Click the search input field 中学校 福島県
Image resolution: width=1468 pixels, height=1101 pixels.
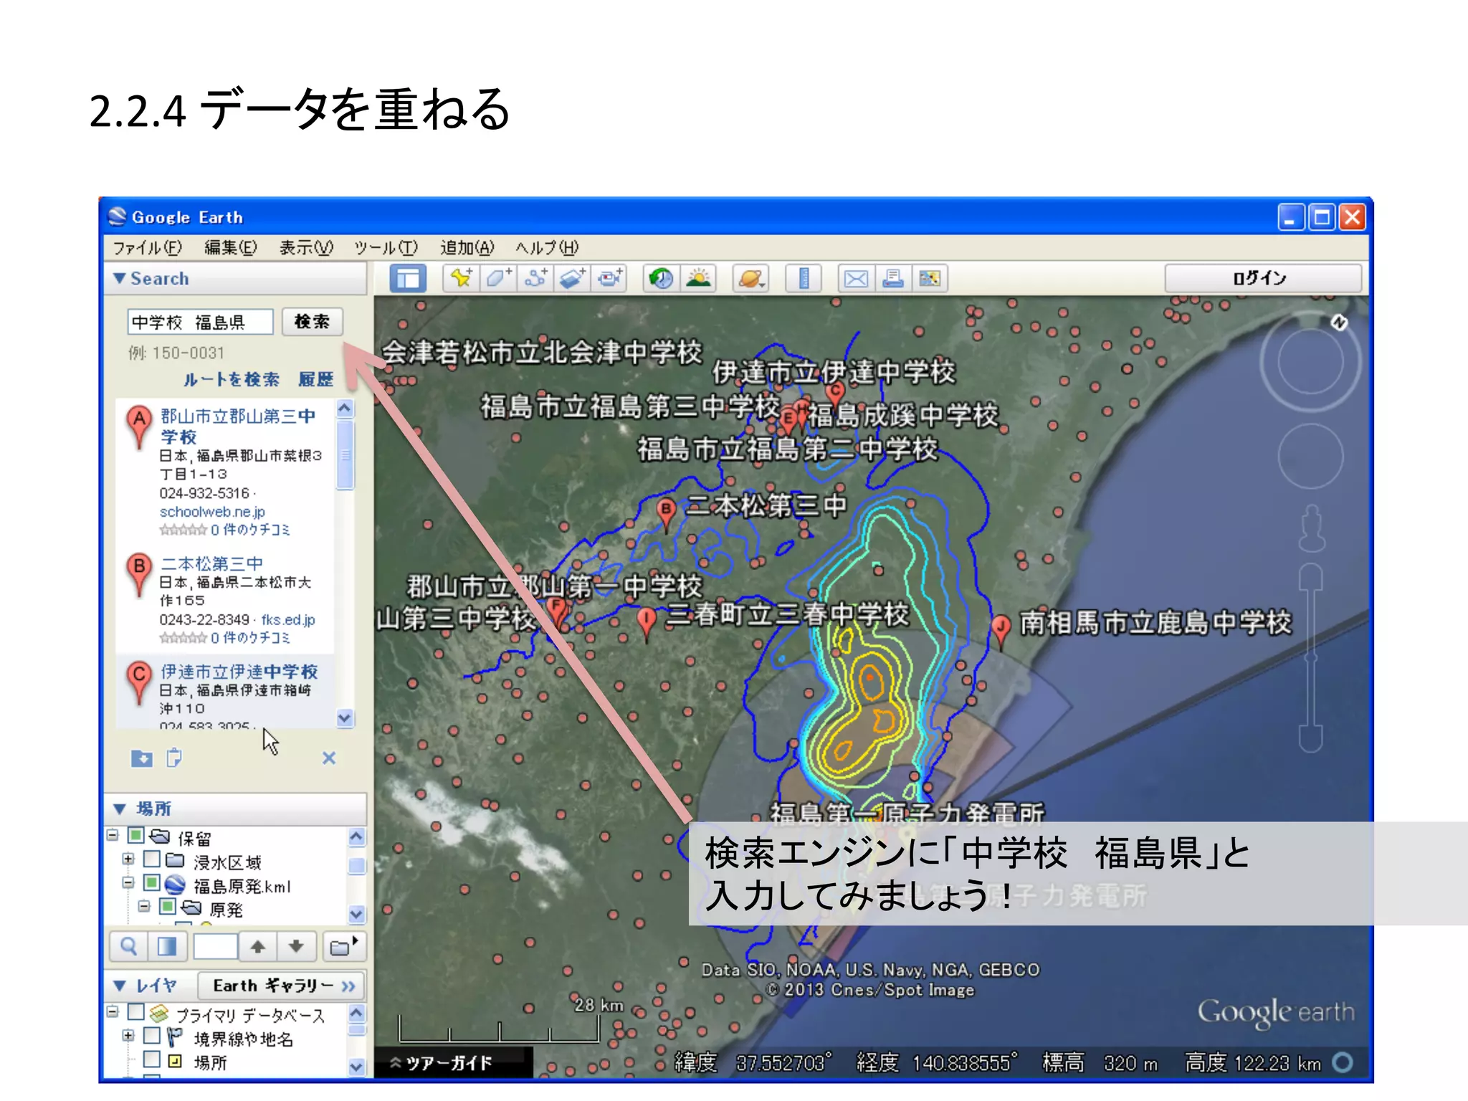pyautogui.click(x=201, y=322)
